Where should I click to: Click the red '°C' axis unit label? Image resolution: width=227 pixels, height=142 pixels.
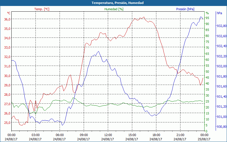[x=9, y=13]
